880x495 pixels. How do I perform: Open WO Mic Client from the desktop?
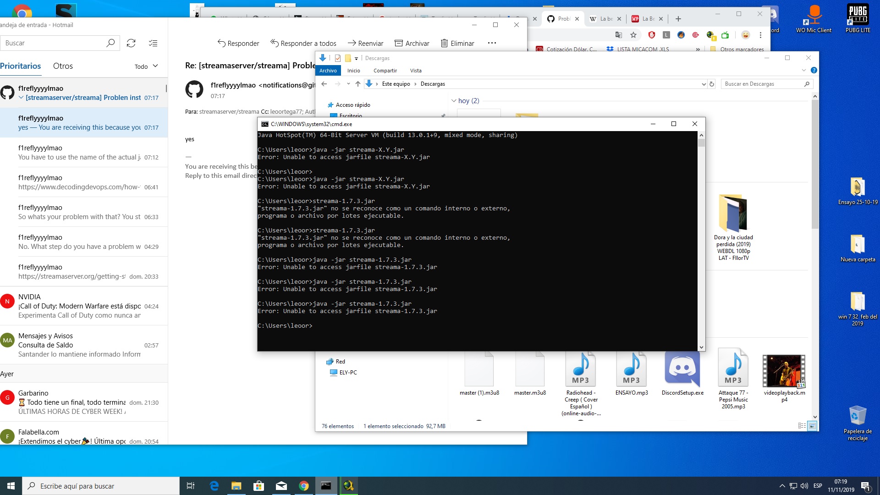(814, 18)
